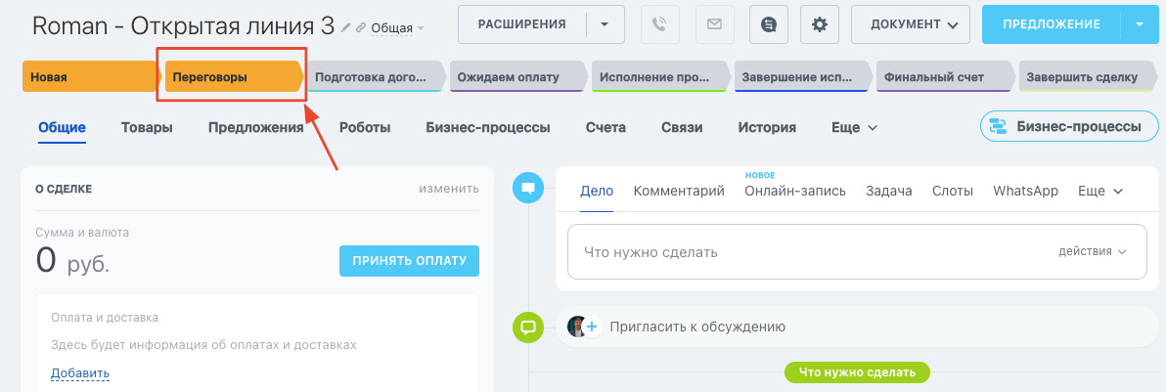Open the chat messenger icon
This screenshot has height=392, width=1166.
(769, 24)
